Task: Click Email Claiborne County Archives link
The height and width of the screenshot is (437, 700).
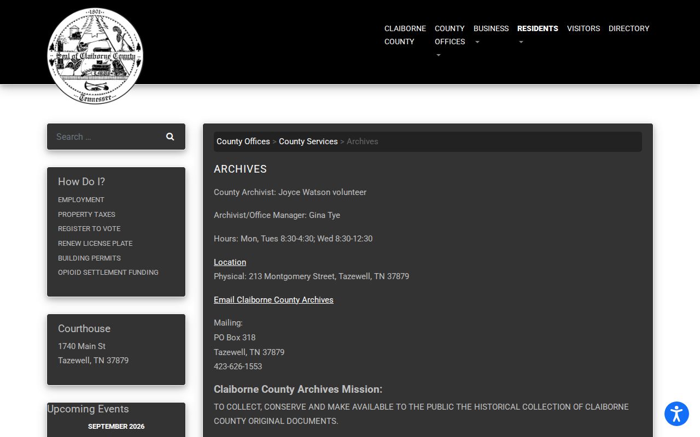Action: [x=273, y=300]
